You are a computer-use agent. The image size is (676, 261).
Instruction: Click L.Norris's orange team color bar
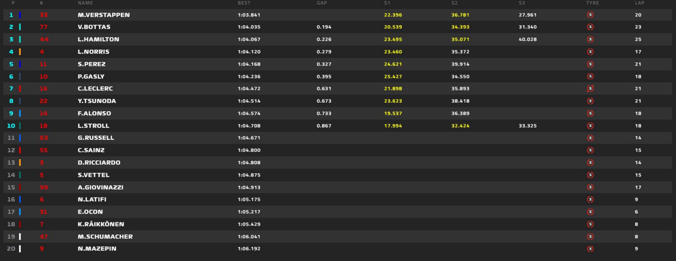20,52
